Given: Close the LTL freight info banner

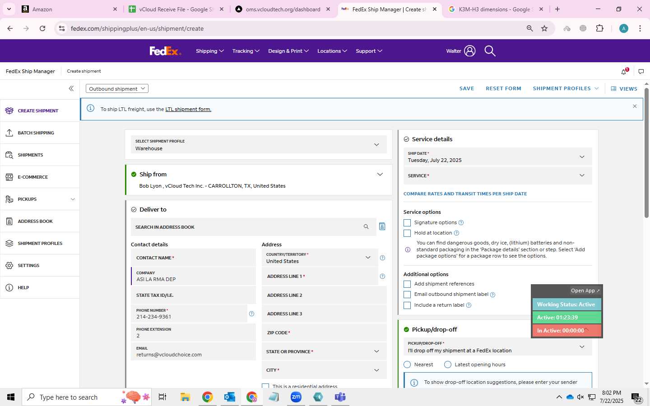Looking at the screenshot, I should 635,106.
